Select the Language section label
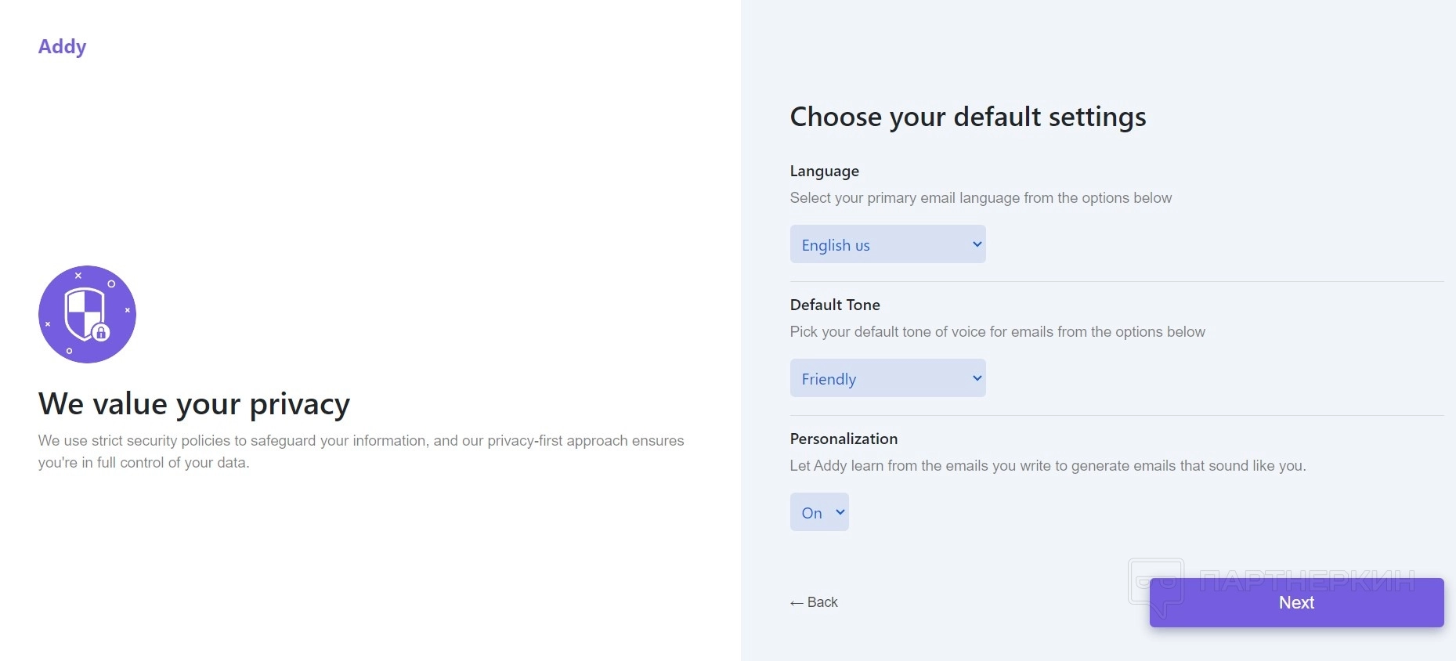 pyautogui.click(x=824, y=171)
